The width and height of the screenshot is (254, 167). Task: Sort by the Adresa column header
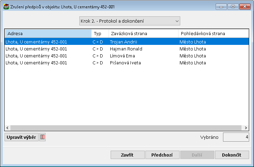(48, 33)
